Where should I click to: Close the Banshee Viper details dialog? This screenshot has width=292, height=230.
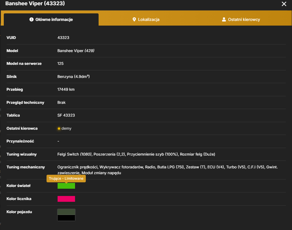click(284, 4)
